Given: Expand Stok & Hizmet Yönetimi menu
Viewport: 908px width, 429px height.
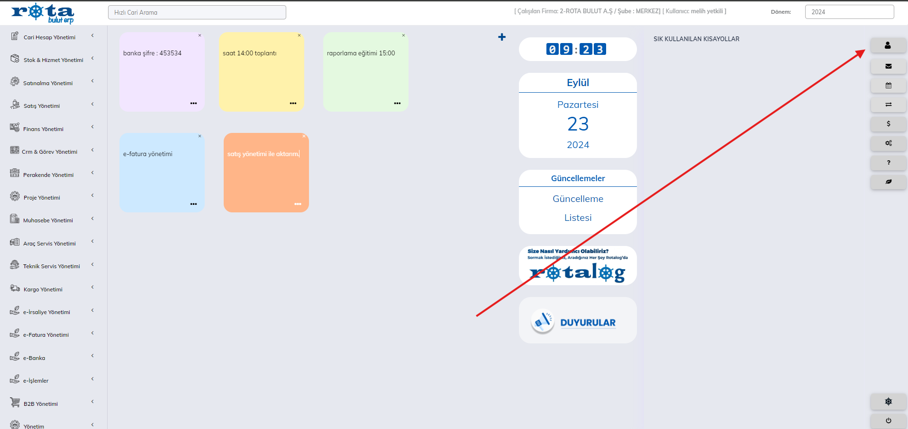Looking at the screenshot, I should coord(53,60).
